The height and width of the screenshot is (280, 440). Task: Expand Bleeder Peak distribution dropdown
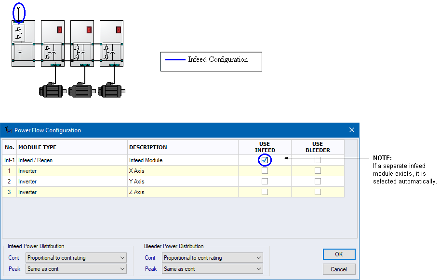213,269
